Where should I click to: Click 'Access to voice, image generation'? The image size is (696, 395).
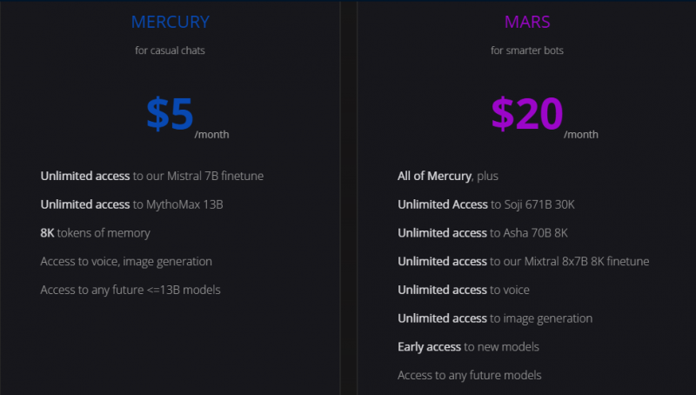click(126, 261)
